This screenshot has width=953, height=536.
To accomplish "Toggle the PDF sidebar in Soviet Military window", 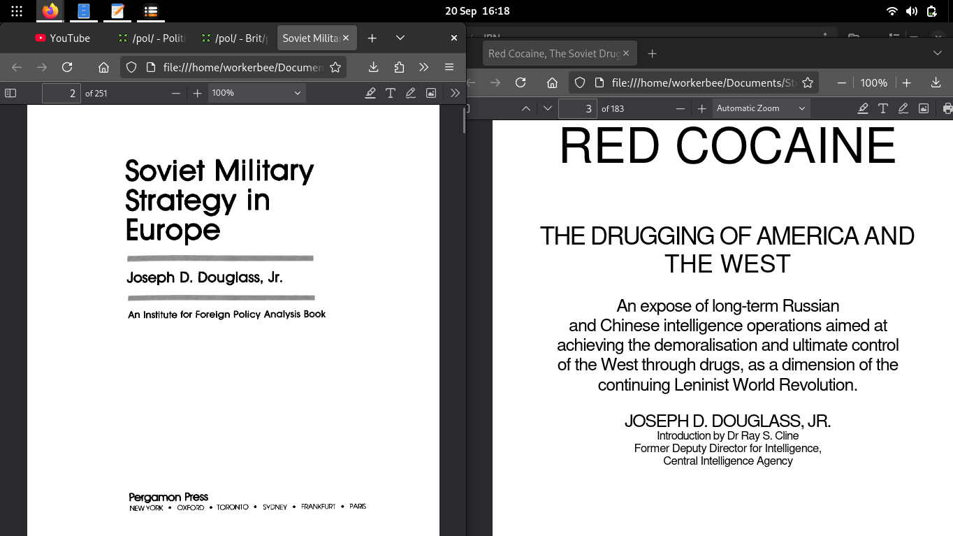I will [x=10, y=93].
